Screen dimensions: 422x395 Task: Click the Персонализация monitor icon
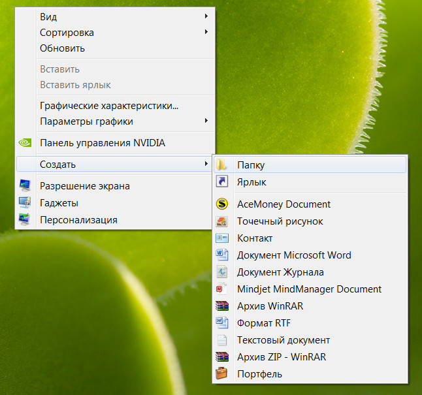point(24,219)
